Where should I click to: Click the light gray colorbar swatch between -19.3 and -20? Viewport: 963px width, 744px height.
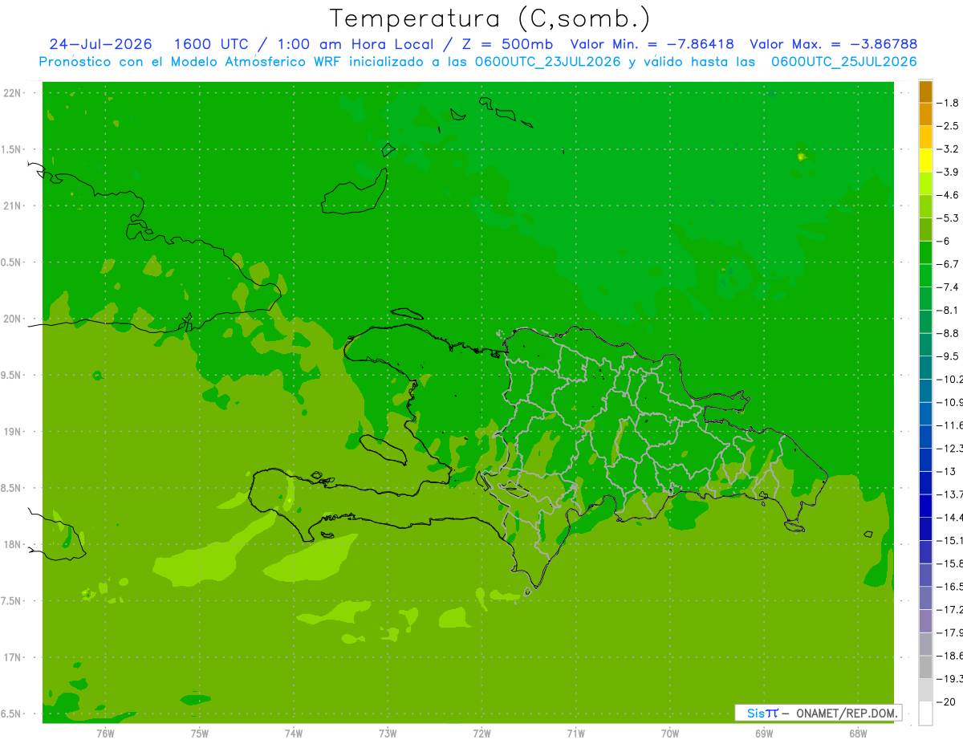tap(926, 690)
